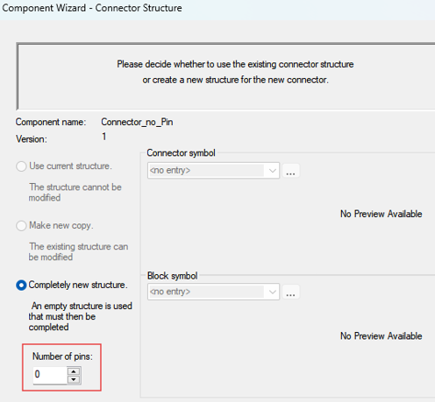Open the Connector symbol combo box
The height and width of the screenshot is (402, 435).
[x=213, y=170]
